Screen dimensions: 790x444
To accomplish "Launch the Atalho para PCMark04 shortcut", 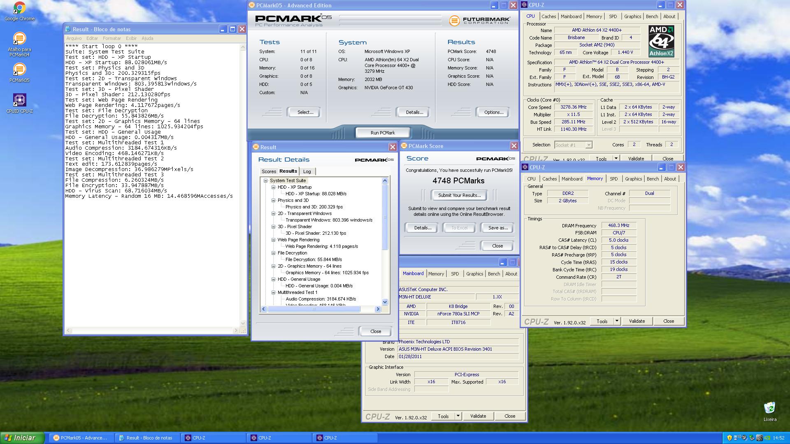I will 19,44.
